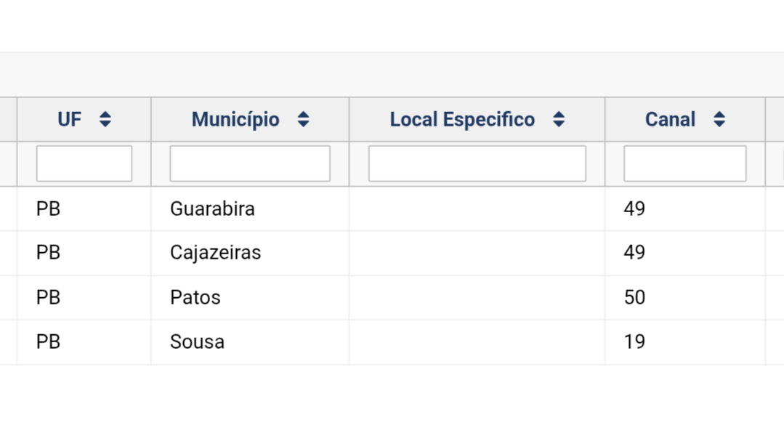Focus the UF filter text box

click(84, 163)
